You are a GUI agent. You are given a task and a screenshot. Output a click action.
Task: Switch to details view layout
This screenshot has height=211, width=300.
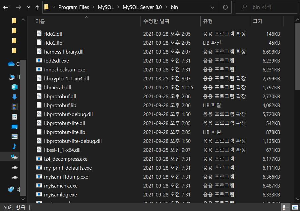(x=286, y=207)
